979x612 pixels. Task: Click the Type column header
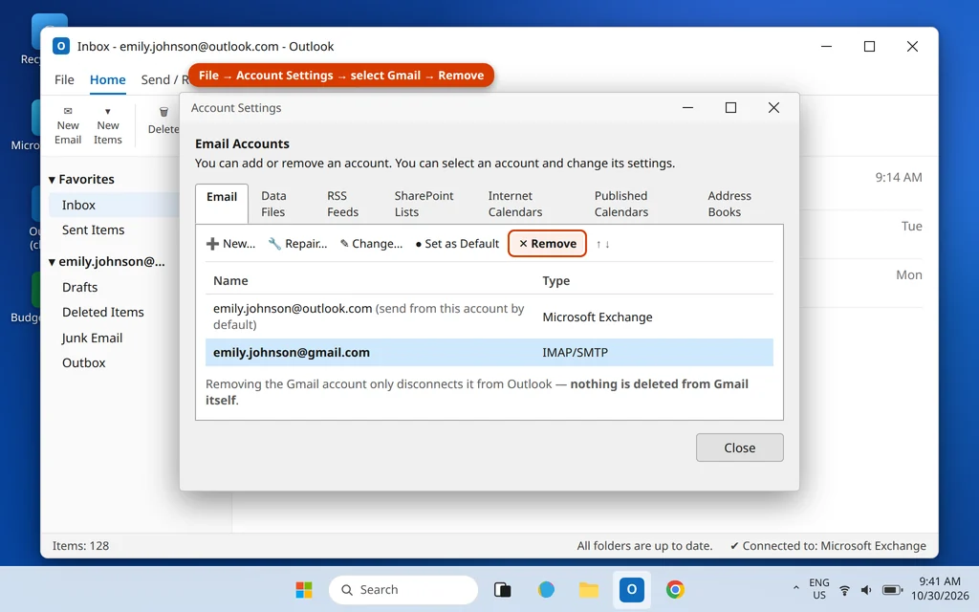point(555,280)
